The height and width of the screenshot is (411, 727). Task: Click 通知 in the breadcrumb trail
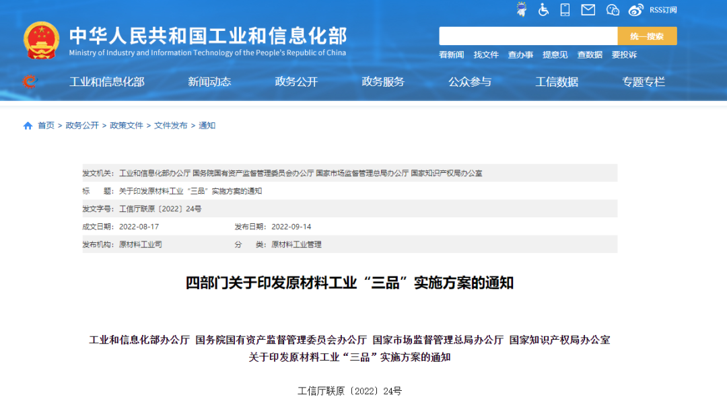(x=207, y=125)
